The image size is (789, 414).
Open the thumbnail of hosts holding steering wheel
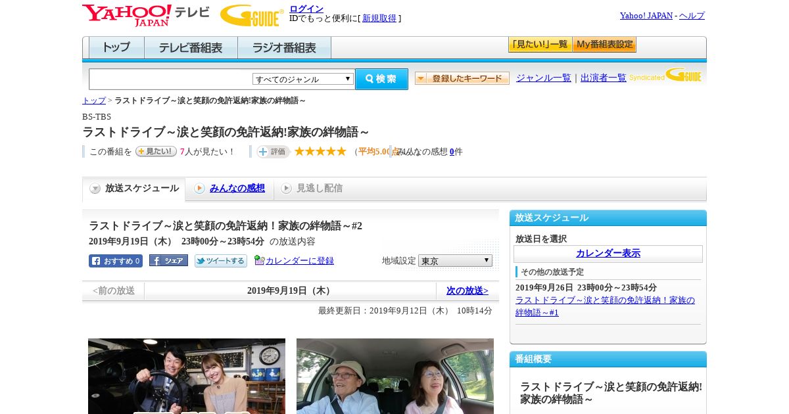point(187,376)
